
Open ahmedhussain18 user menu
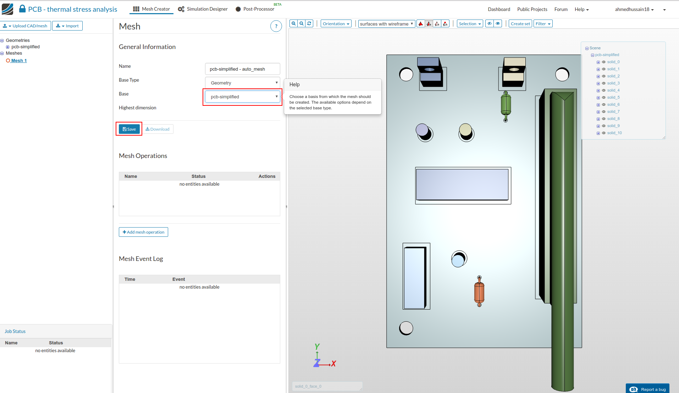point(634,9)
